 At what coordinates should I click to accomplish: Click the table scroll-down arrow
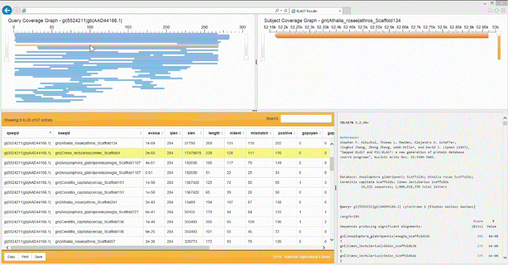point(332,241)
